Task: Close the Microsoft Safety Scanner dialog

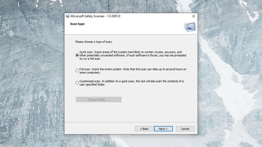Action: 193,16
